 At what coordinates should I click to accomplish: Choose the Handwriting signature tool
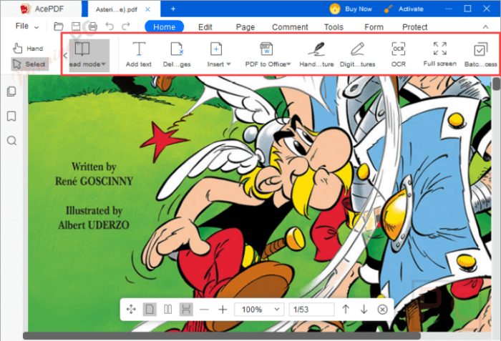point(316,54)
